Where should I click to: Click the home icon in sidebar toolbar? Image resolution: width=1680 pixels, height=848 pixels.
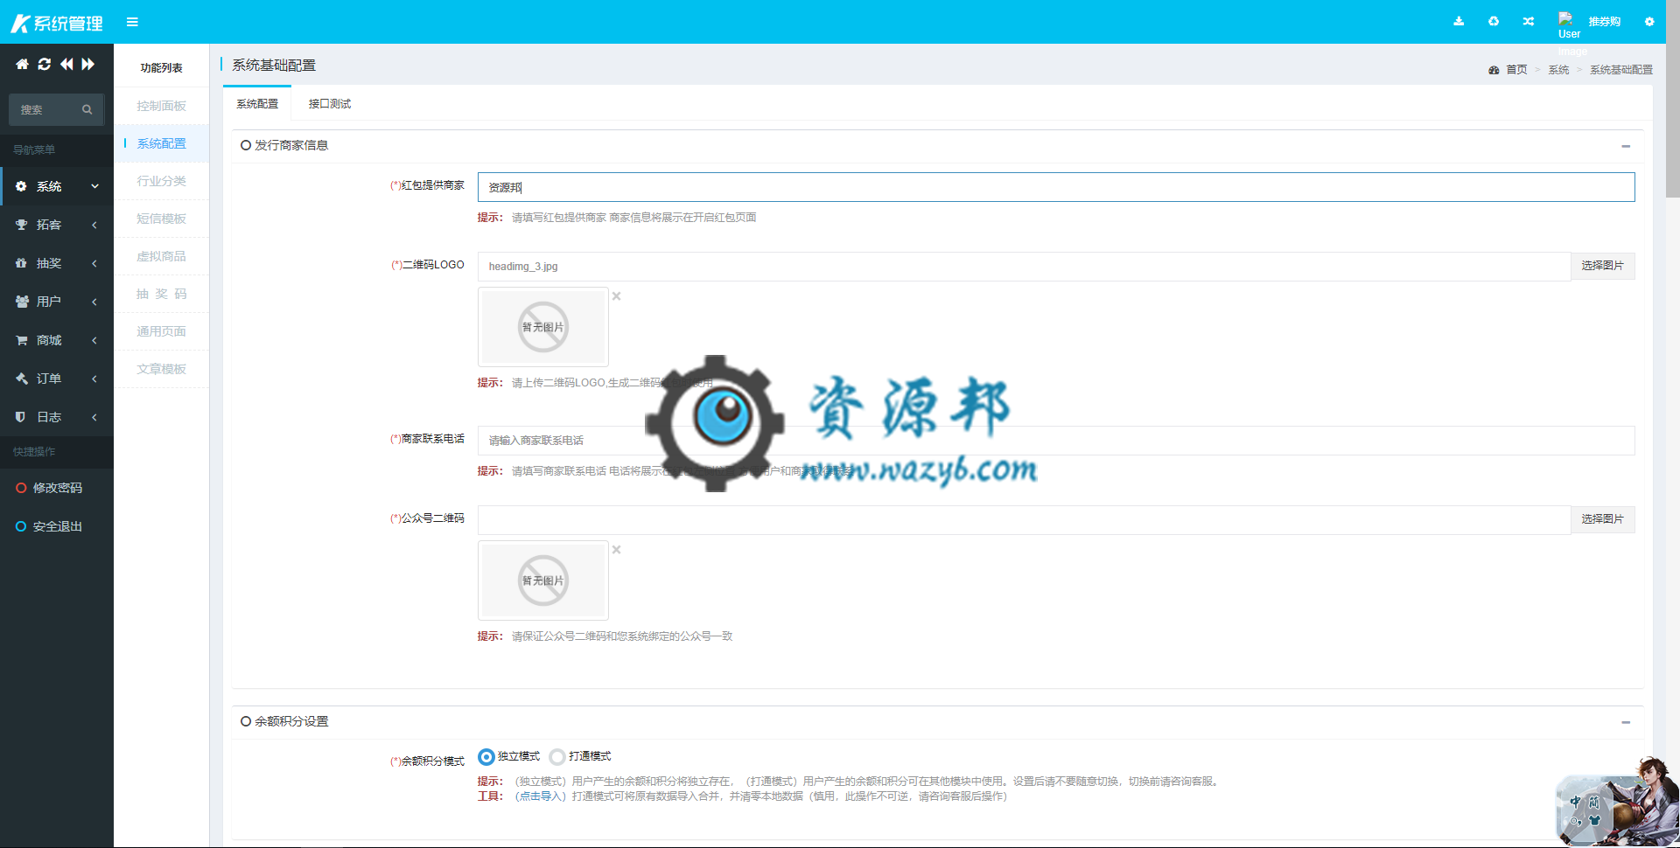22,64
